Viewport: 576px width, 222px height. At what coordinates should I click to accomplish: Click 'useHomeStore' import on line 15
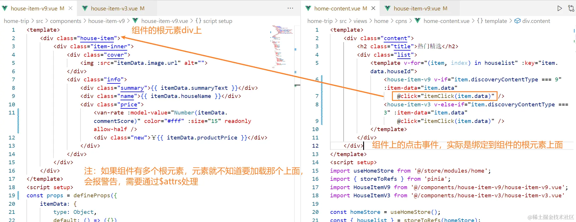(x=373, y=171)
